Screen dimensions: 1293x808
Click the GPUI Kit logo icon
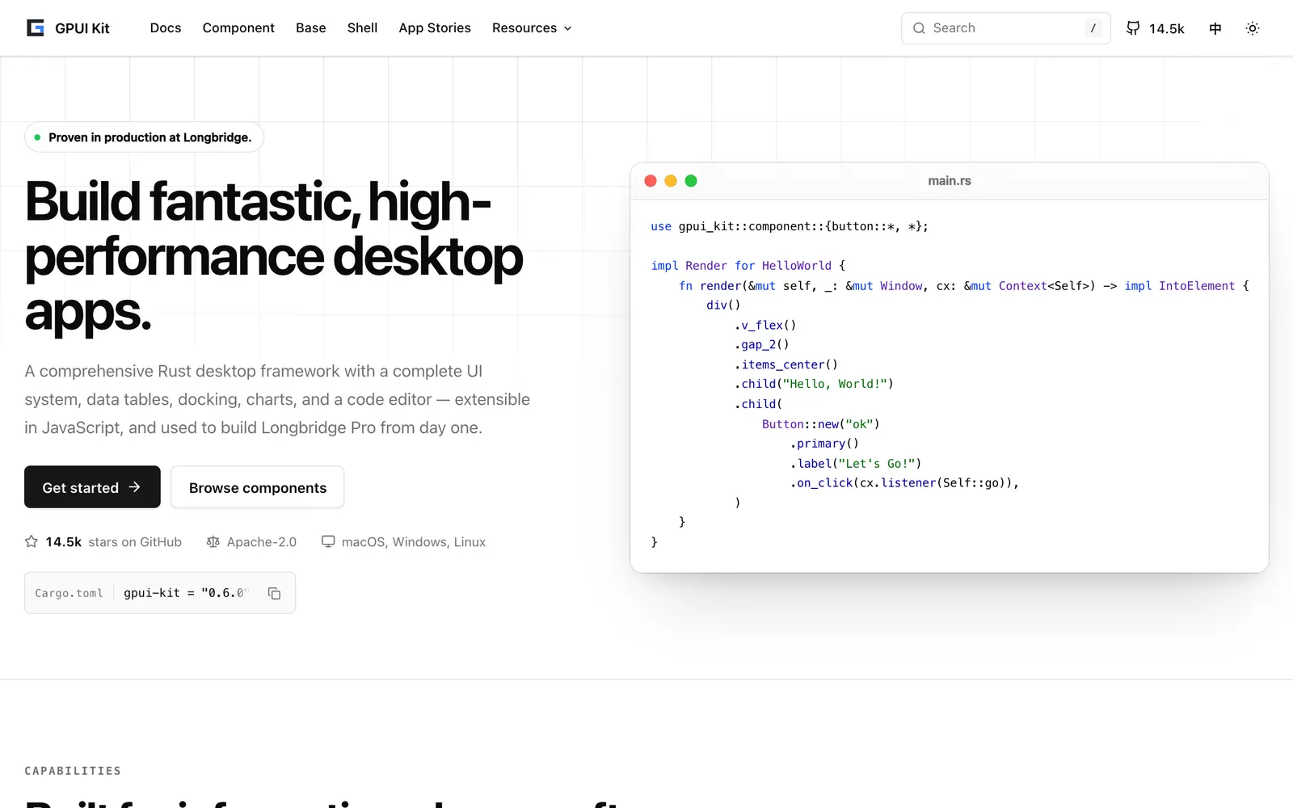pos(36,28)
